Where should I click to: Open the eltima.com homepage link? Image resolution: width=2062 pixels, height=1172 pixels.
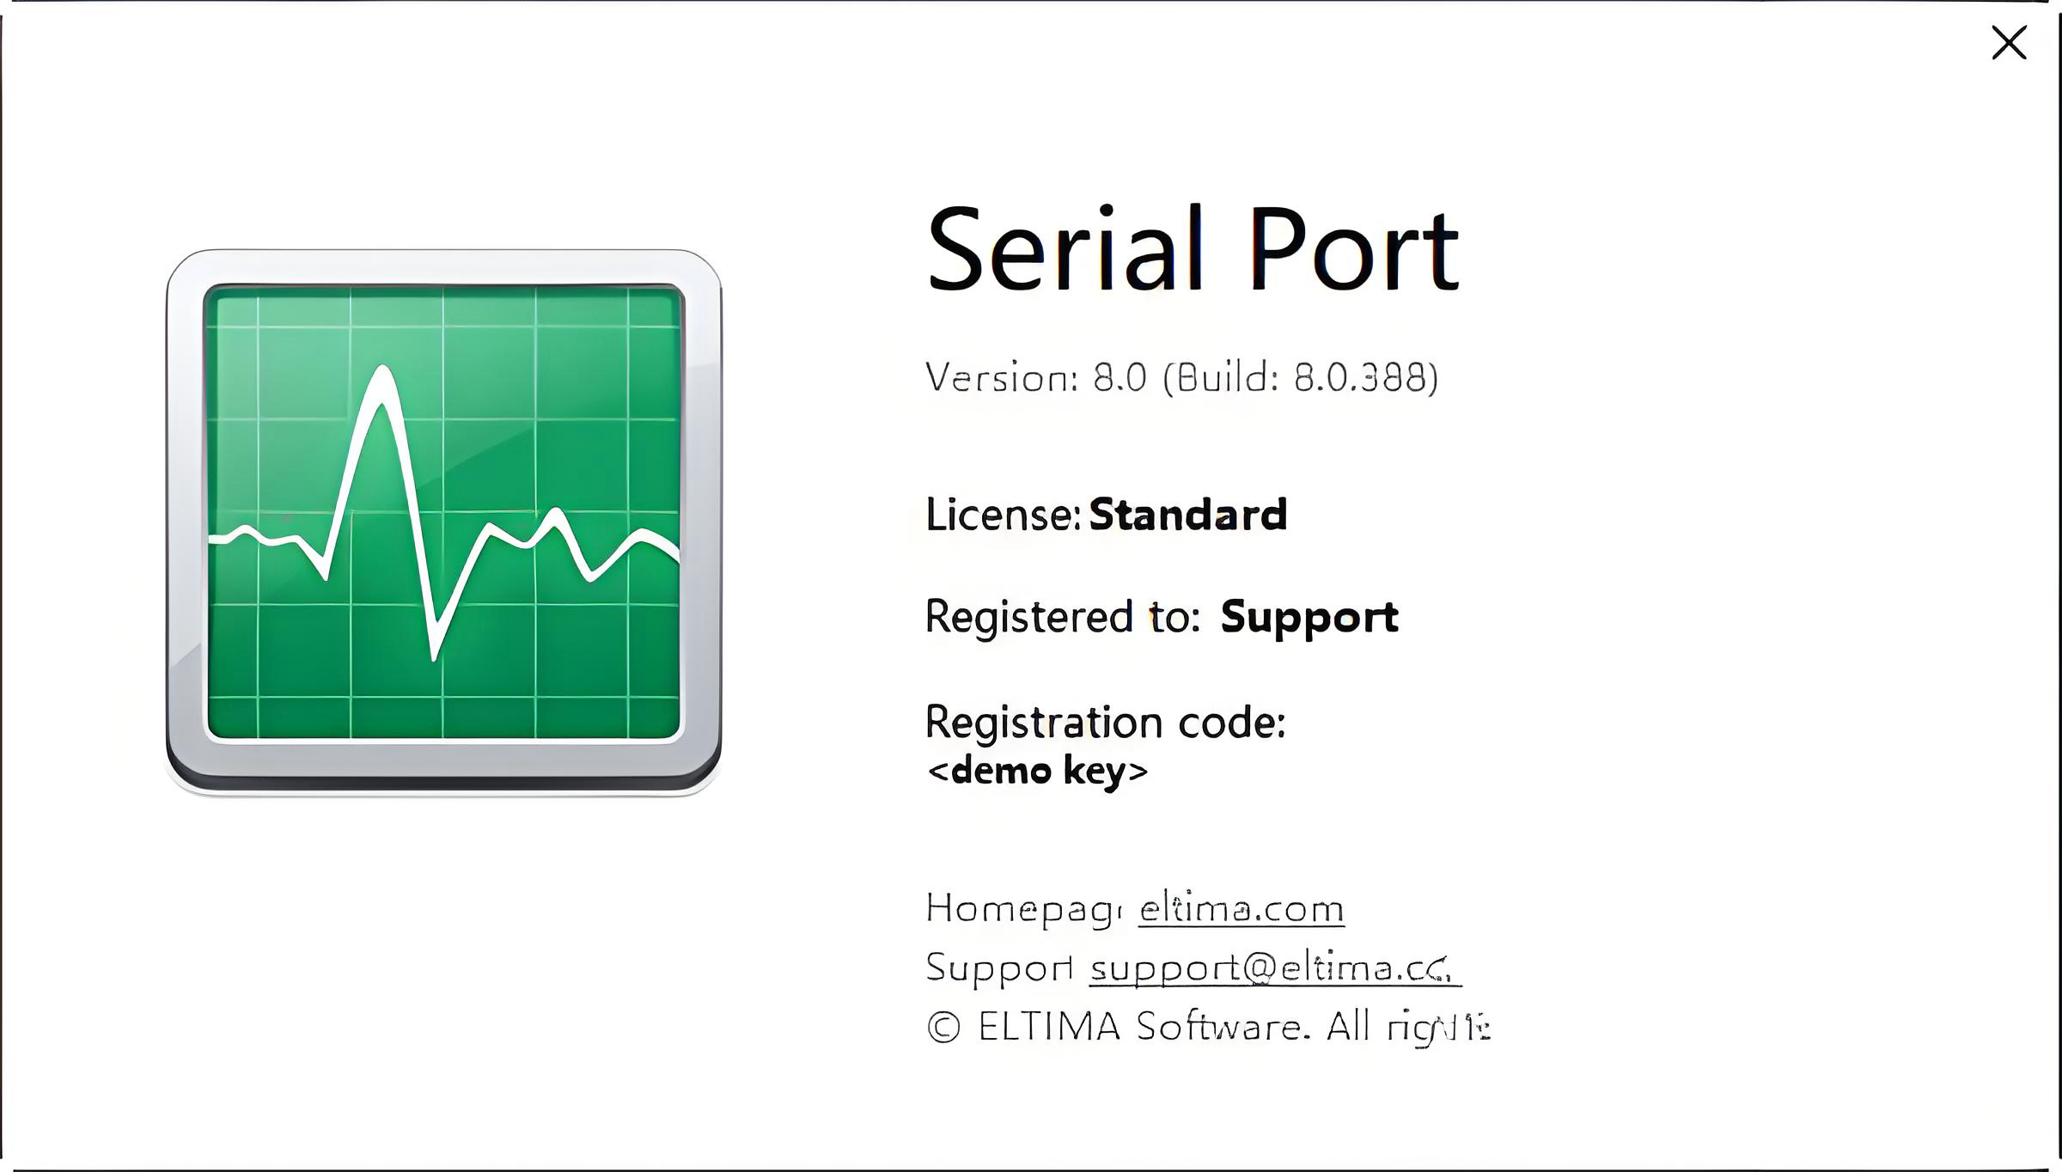pyautogui.click(x=1241, y=908)
